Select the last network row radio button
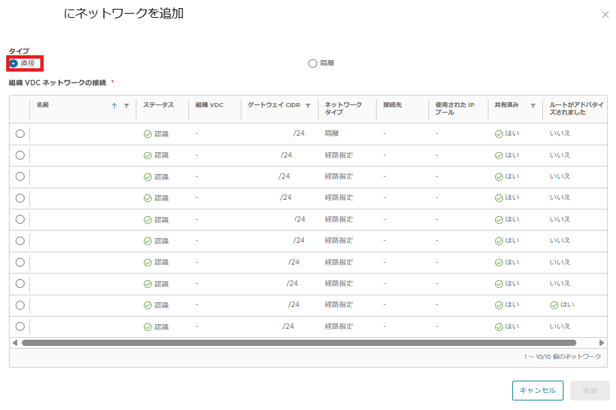 click(x=20, y=326)
